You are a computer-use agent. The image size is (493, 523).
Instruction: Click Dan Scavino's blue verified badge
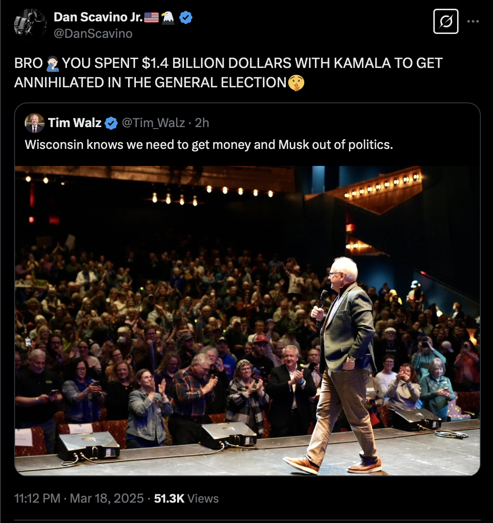coord(186,17)
